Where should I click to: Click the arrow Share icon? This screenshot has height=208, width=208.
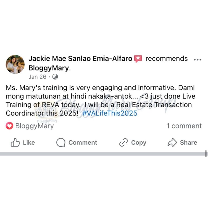172,142
